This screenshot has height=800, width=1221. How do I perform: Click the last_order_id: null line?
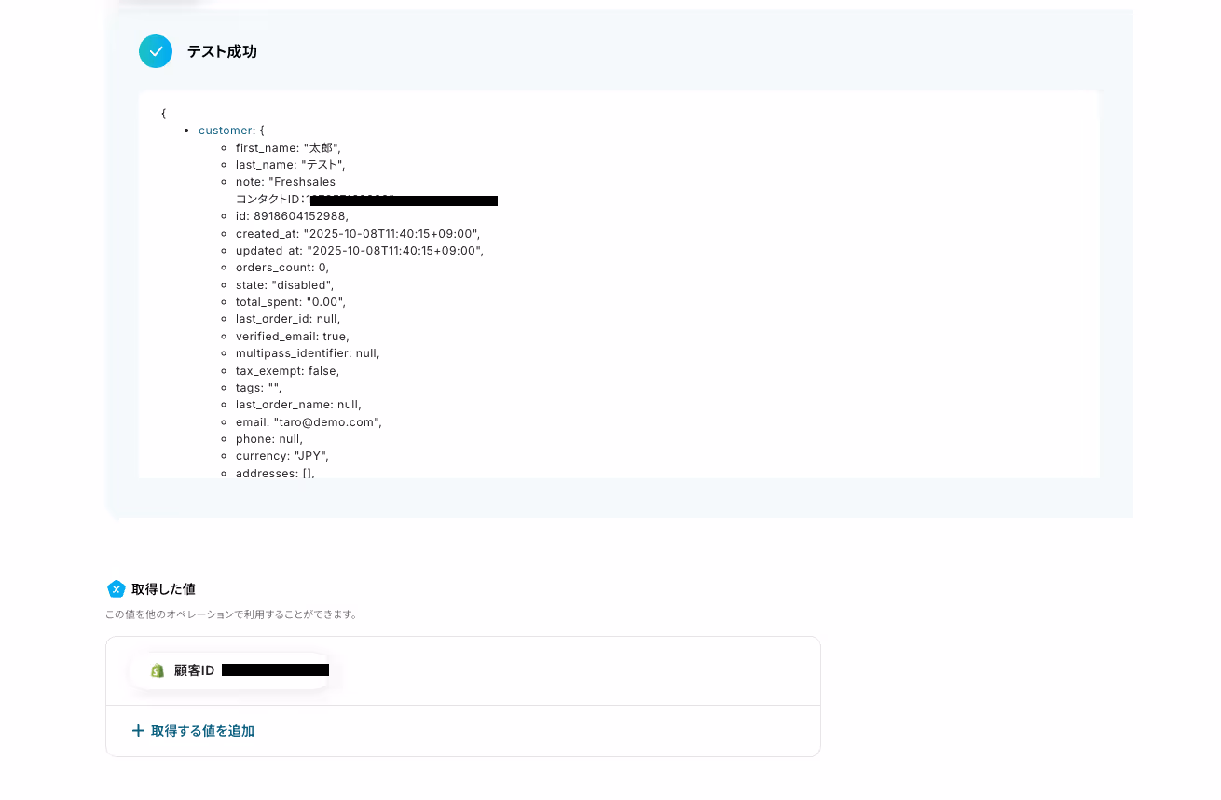click(288, 319)
